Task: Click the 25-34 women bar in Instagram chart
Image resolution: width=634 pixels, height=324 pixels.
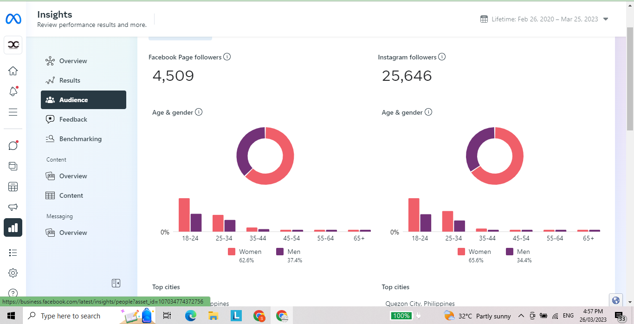Action: pyautogui.click(x=447, y=221)
